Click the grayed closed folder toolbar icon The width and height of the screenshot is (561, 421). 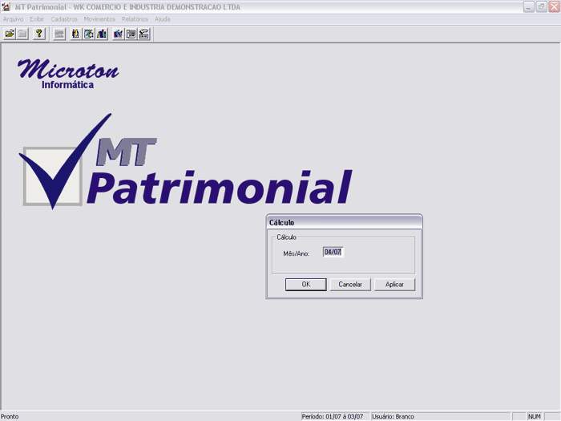22,34
